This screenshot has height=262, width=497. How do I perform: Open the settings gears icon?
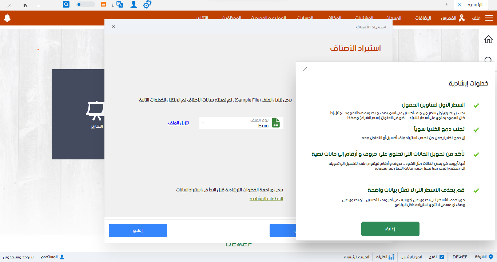(147, 4)
